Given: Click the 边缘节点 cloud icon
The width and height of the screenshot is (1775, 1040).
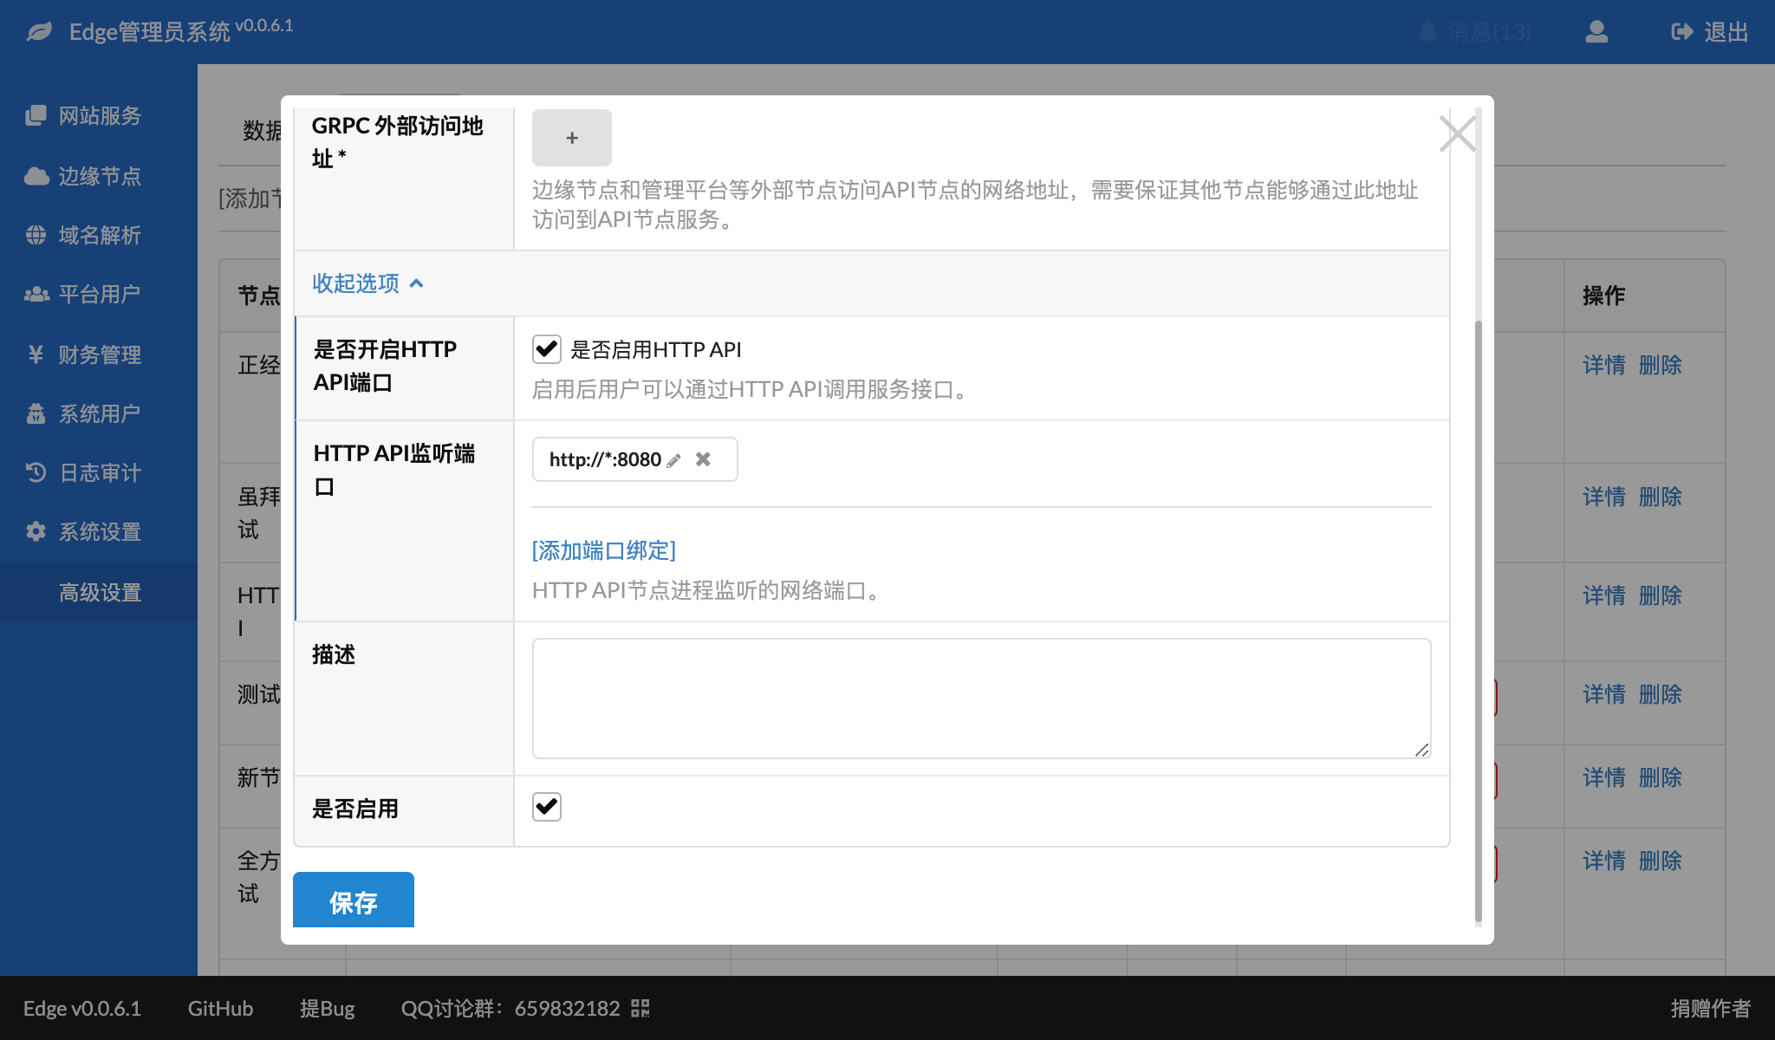Looking at the screenshot, I should pos(36,176).
